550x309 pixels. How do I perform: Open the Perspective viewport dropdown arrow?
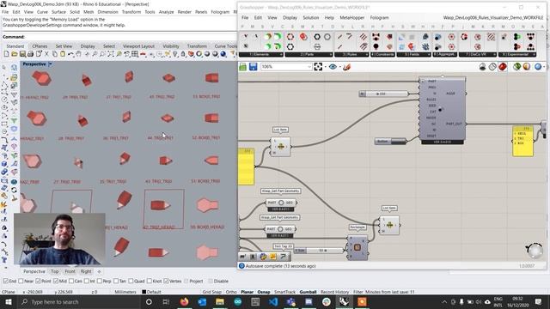[50, 64]
